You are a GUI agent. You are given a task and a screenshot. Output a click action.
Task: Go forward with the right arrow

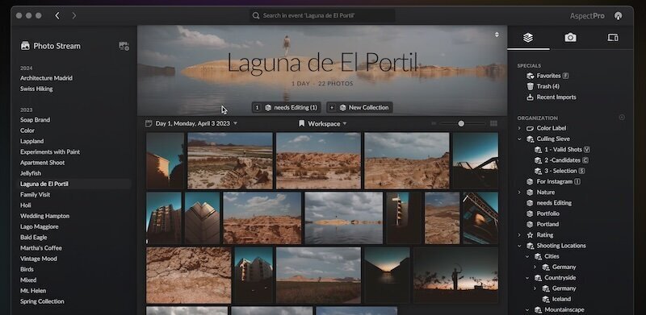pyautogui.click(x=74, y=15)
